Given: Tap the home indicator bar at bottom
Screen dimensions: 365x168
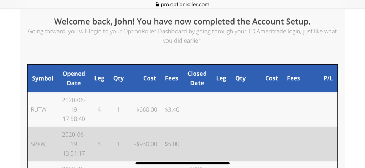Looking at the screenshot, I should pos(182,163).
